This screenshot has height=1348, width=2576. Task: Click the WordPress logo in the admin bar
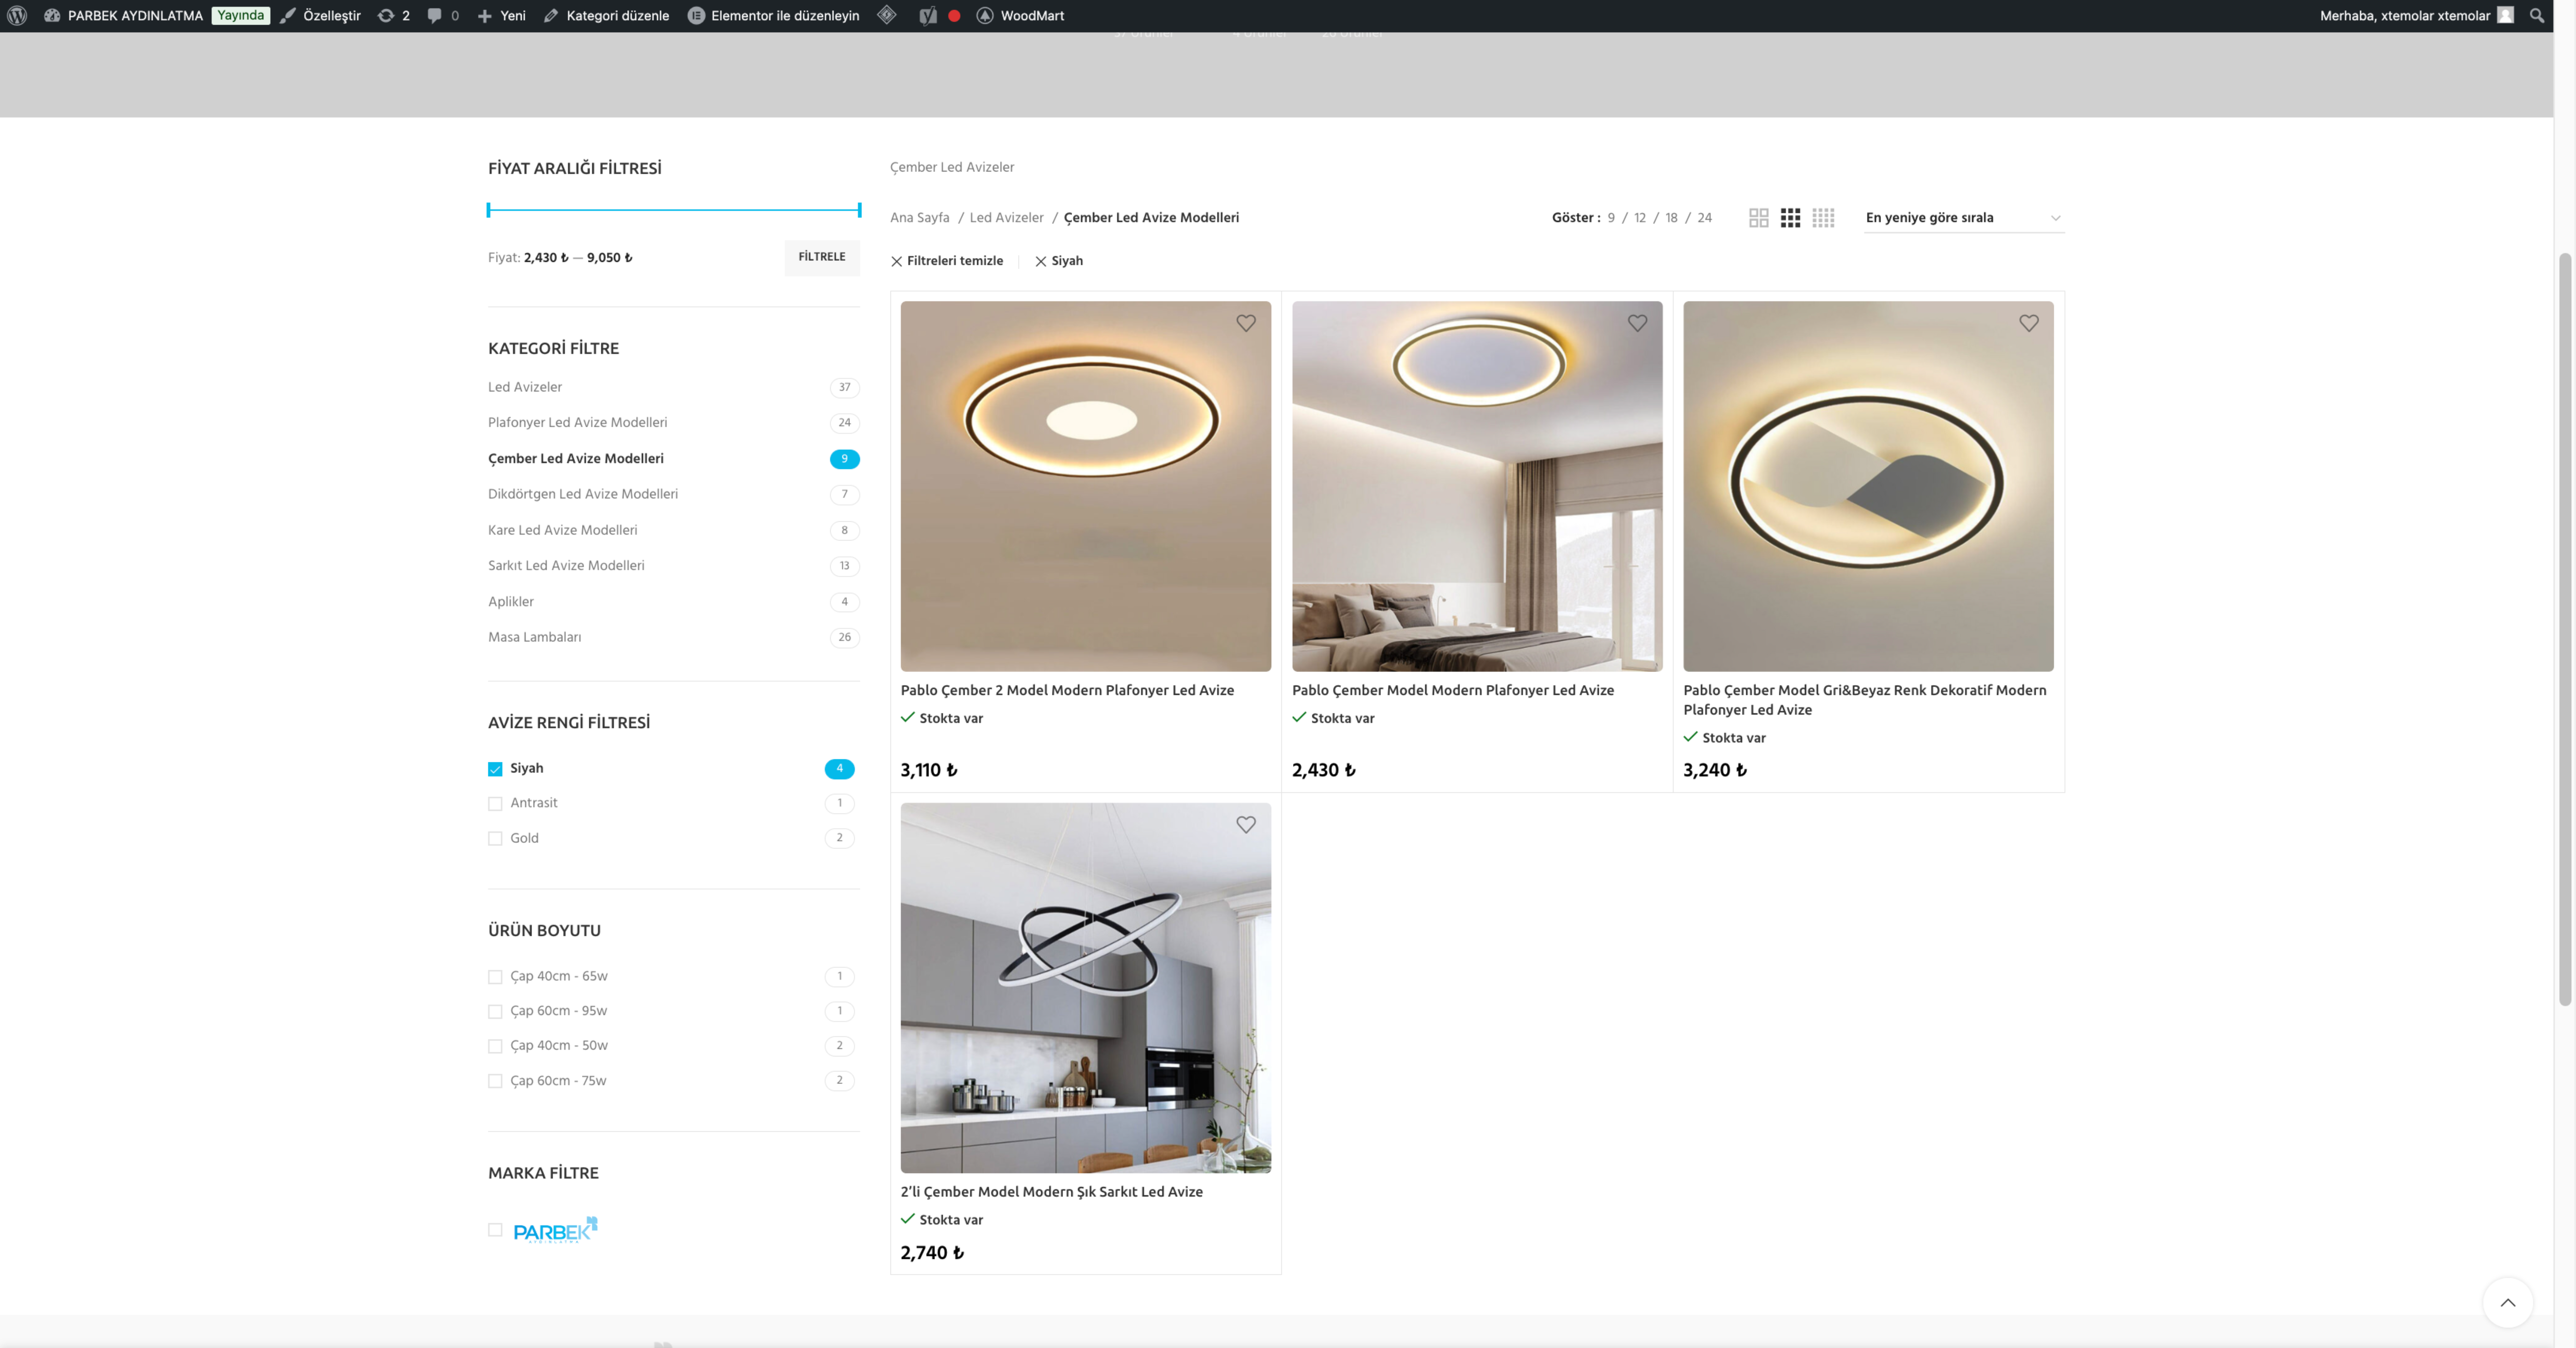click(17, 16)
